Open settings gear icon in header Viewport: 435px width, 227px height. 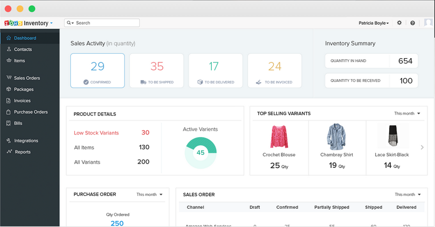click(x=399, y=23)
